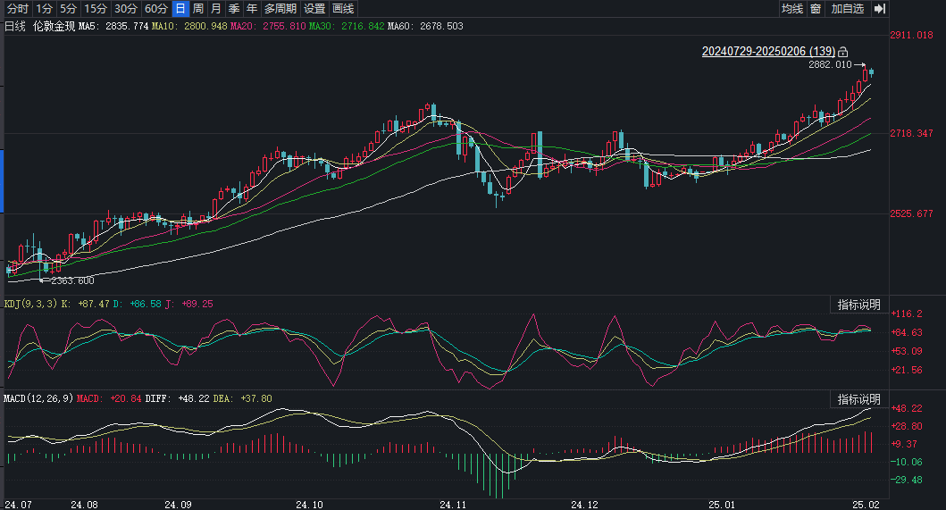Switch chart to 15分 period
Viewport: 946px width, 510px height.
(x=96, y=9)
